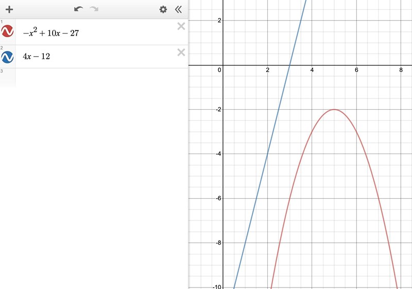Click the red parabola at x = 4, y = −3
The image size is (412, 289).
pyautogui.click(x=312, y=131)
